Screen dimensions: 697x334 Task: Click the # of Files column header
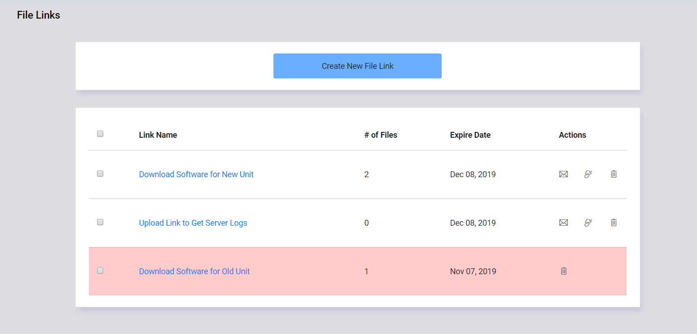(381, 135)
